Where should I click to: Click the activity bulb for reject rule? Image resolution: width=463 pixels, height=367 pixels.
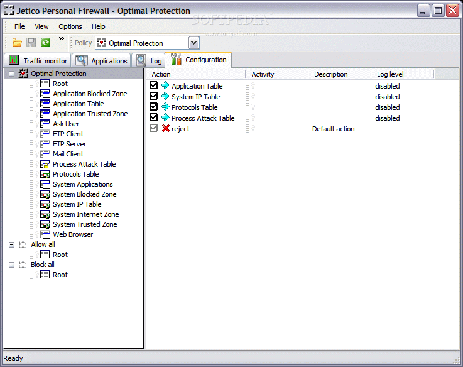253,129
